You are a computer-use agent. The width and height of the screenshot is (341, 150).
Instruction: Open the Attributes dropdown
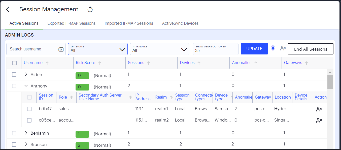point(160,49)
